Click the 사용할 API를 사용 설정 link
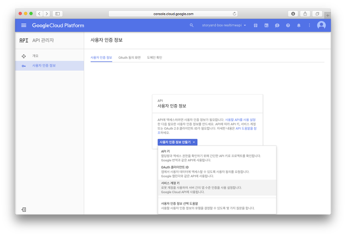Image resolution: width=346 pixels, height=236 pixels. tap(240, 120)
